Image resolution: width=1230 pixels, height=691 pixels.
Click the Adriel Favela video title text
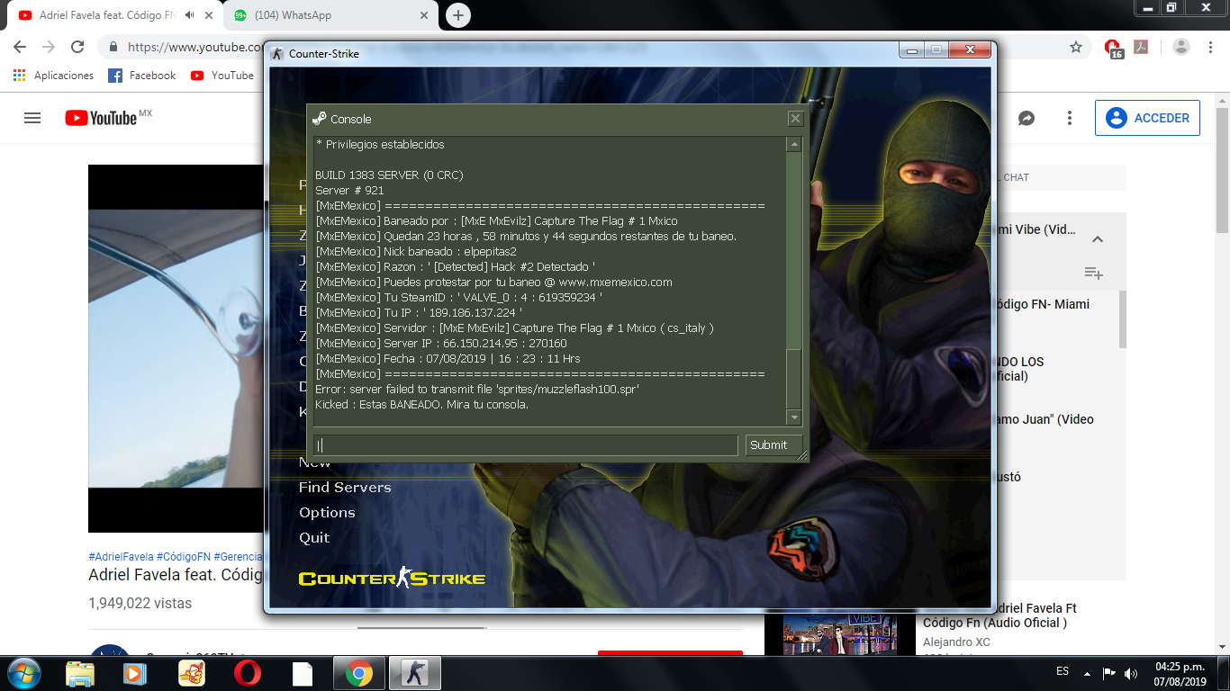point(176,575)
